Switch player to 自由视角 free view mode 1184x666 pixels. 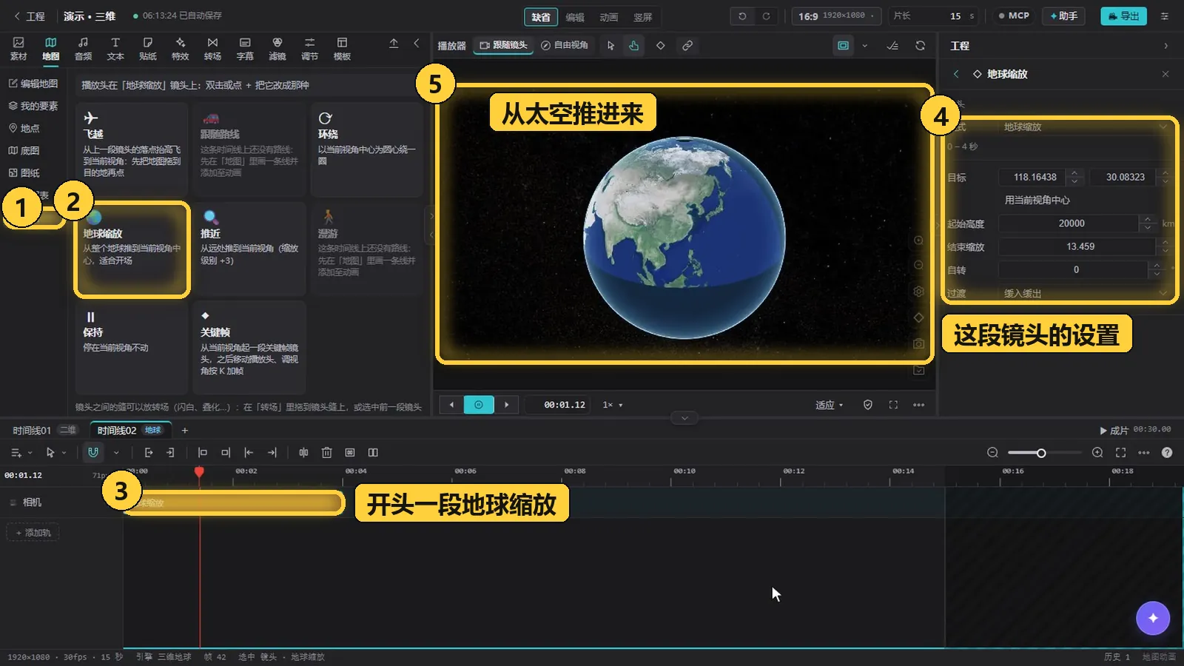pyautogui.click(x=565, y=45)
